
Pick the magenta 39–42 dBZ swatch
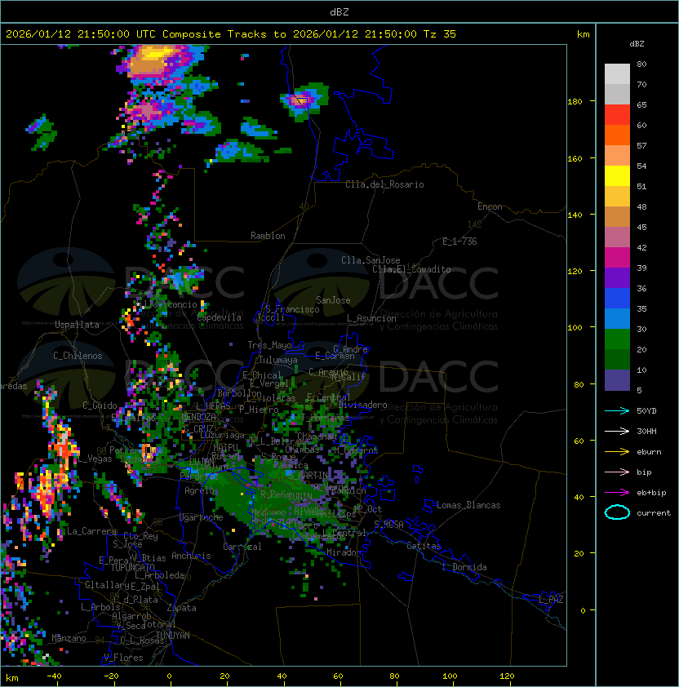(617, 258)
